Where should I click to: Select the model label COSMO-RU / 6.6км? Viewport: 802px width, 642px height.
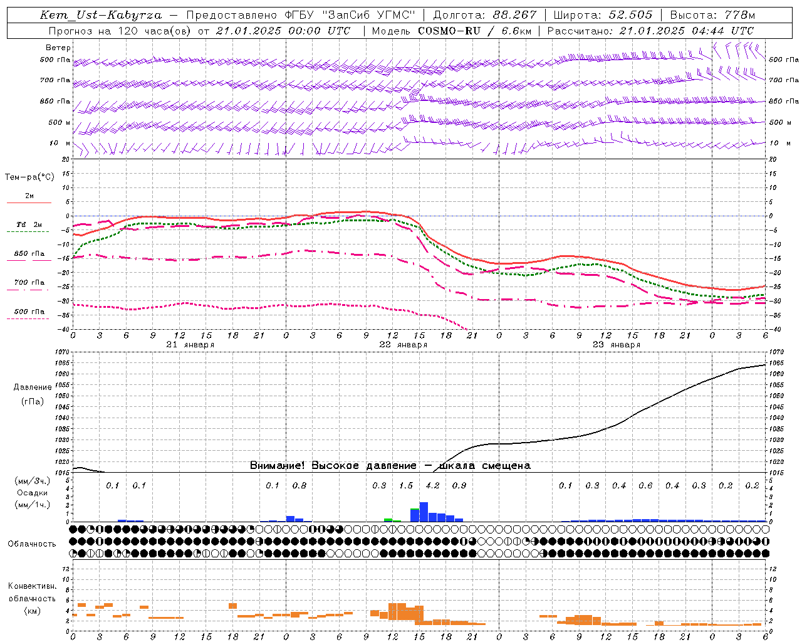point(475,31)
